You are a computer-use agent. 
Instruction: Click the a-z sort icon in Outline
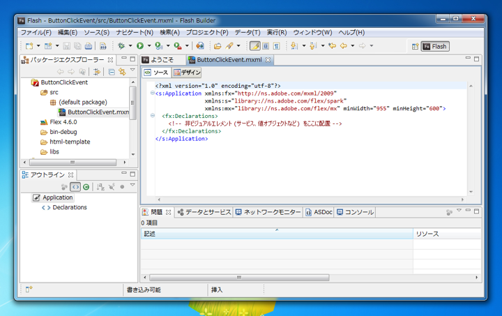[100, 187]
